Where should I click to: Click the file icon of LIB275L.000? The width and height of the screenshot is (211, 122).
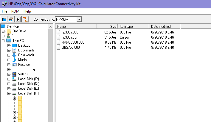(58, 47)
